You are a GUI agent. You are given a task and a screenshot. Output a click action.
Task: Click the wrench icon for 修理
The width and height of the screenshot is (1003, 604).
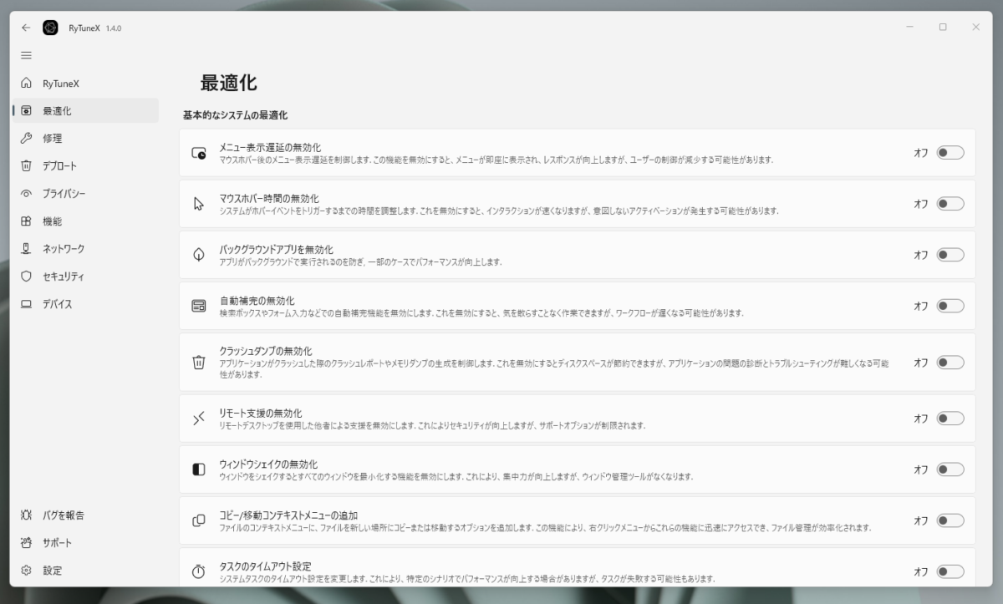26,139
